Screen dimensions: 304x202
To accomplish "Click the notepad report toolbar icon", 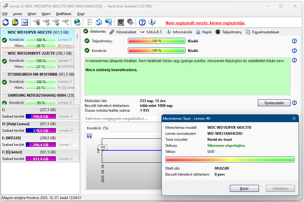I will point(89,22).
